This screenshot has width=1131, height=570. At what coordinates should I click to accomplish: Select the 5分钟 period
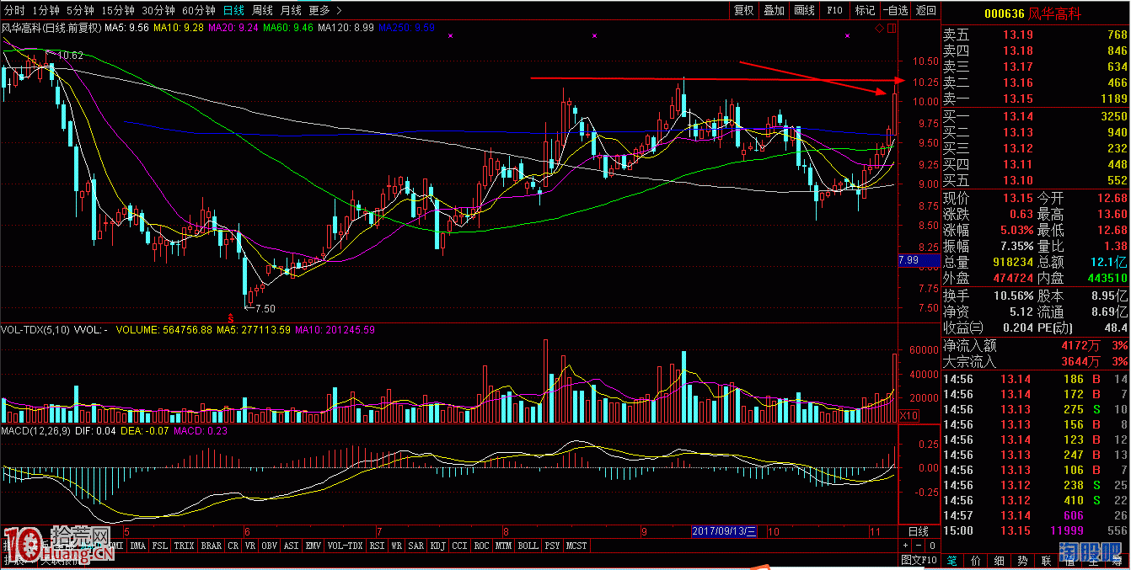[80, 10]
